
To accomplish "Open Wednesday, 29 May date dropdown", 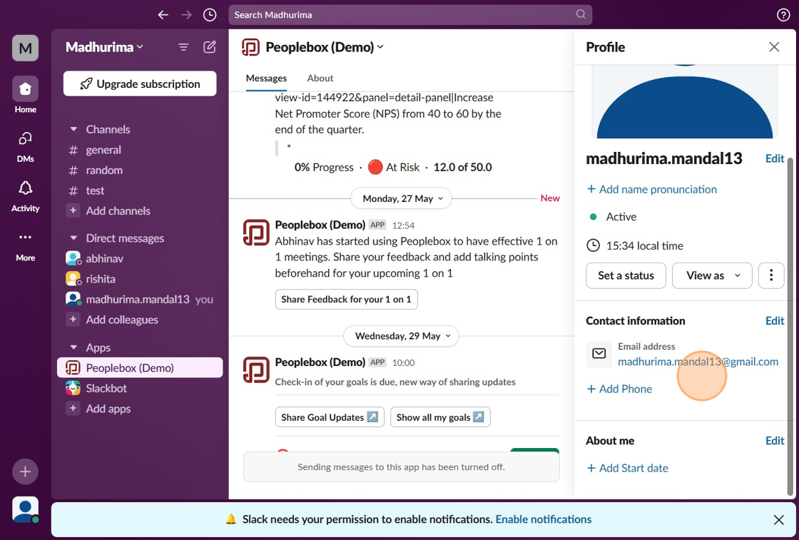I will 402,336.
